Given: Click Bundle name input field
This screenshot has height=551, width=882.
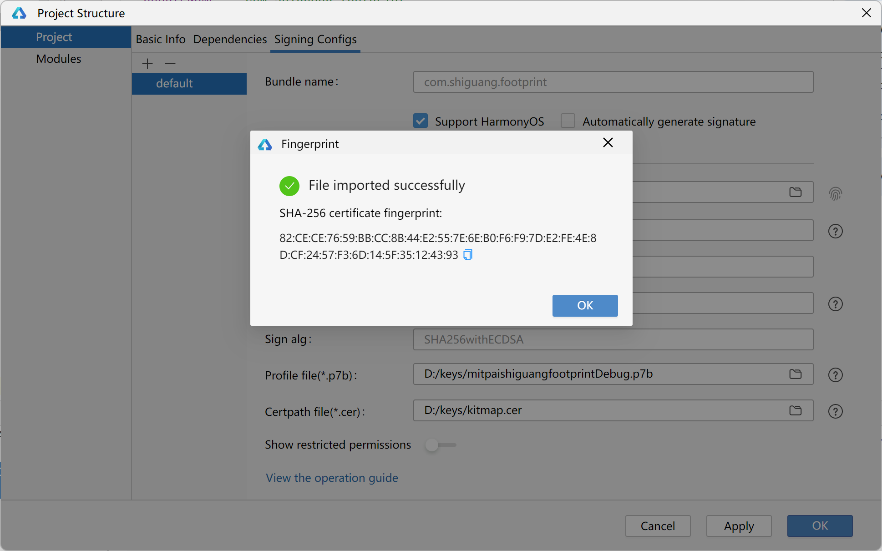Looking at the screenshot, I should [x=613, y=82].
